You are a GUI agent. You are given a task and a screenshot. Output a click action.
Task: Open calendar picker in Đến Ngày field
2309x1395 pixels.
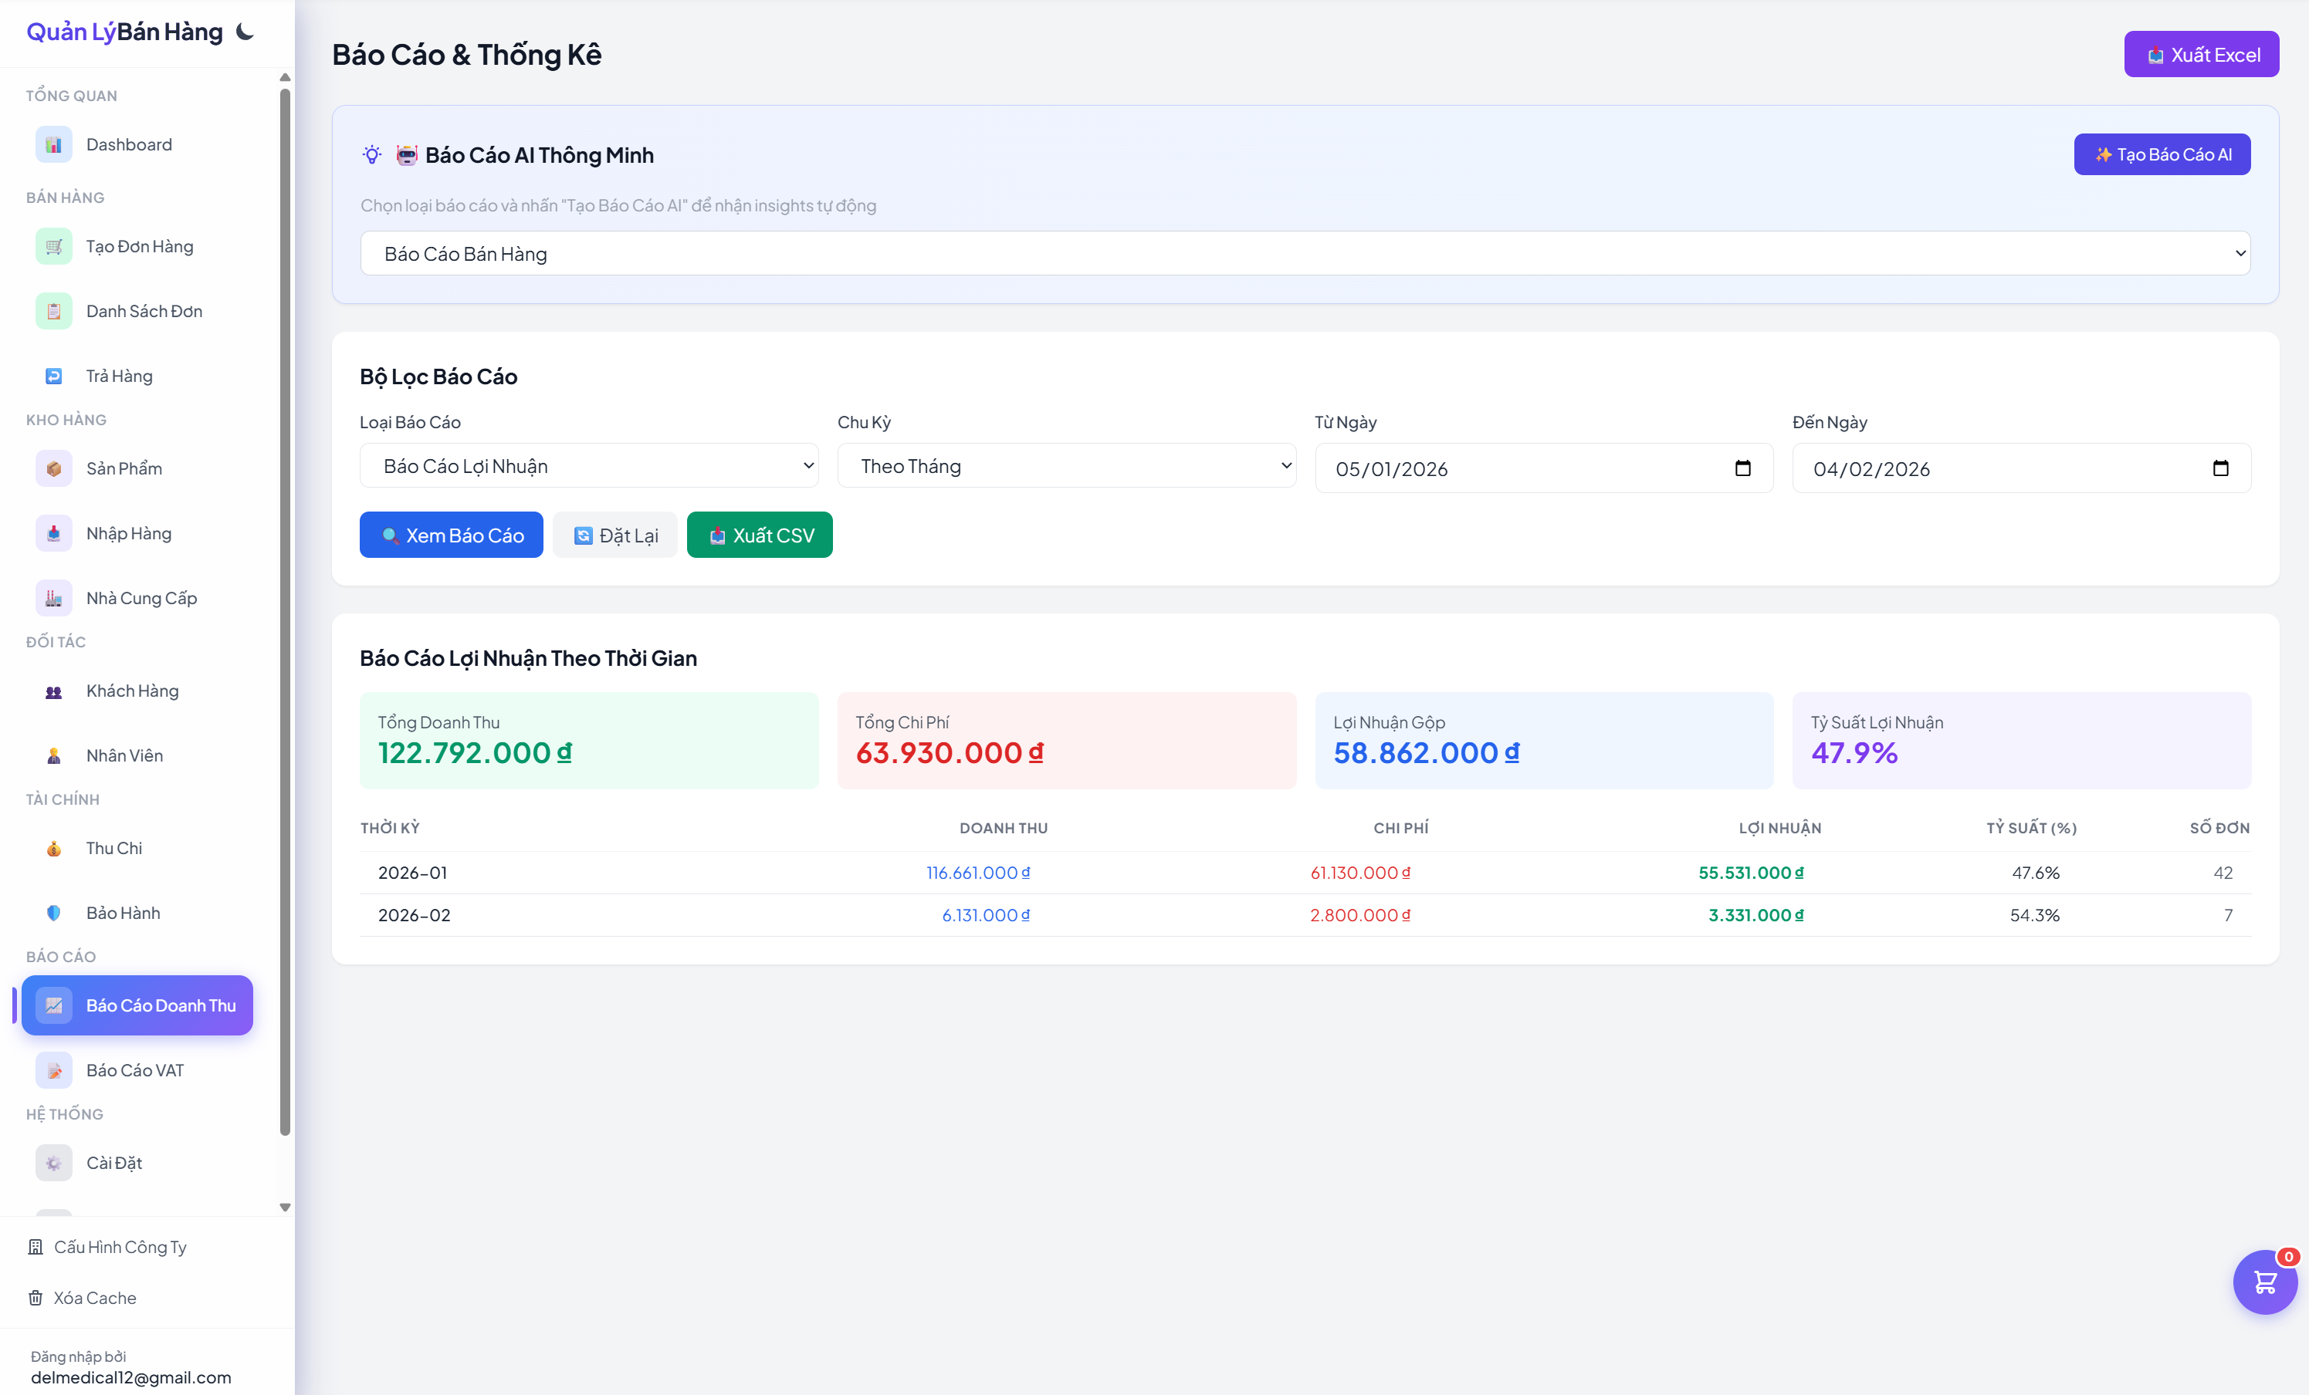[2220, 468]
